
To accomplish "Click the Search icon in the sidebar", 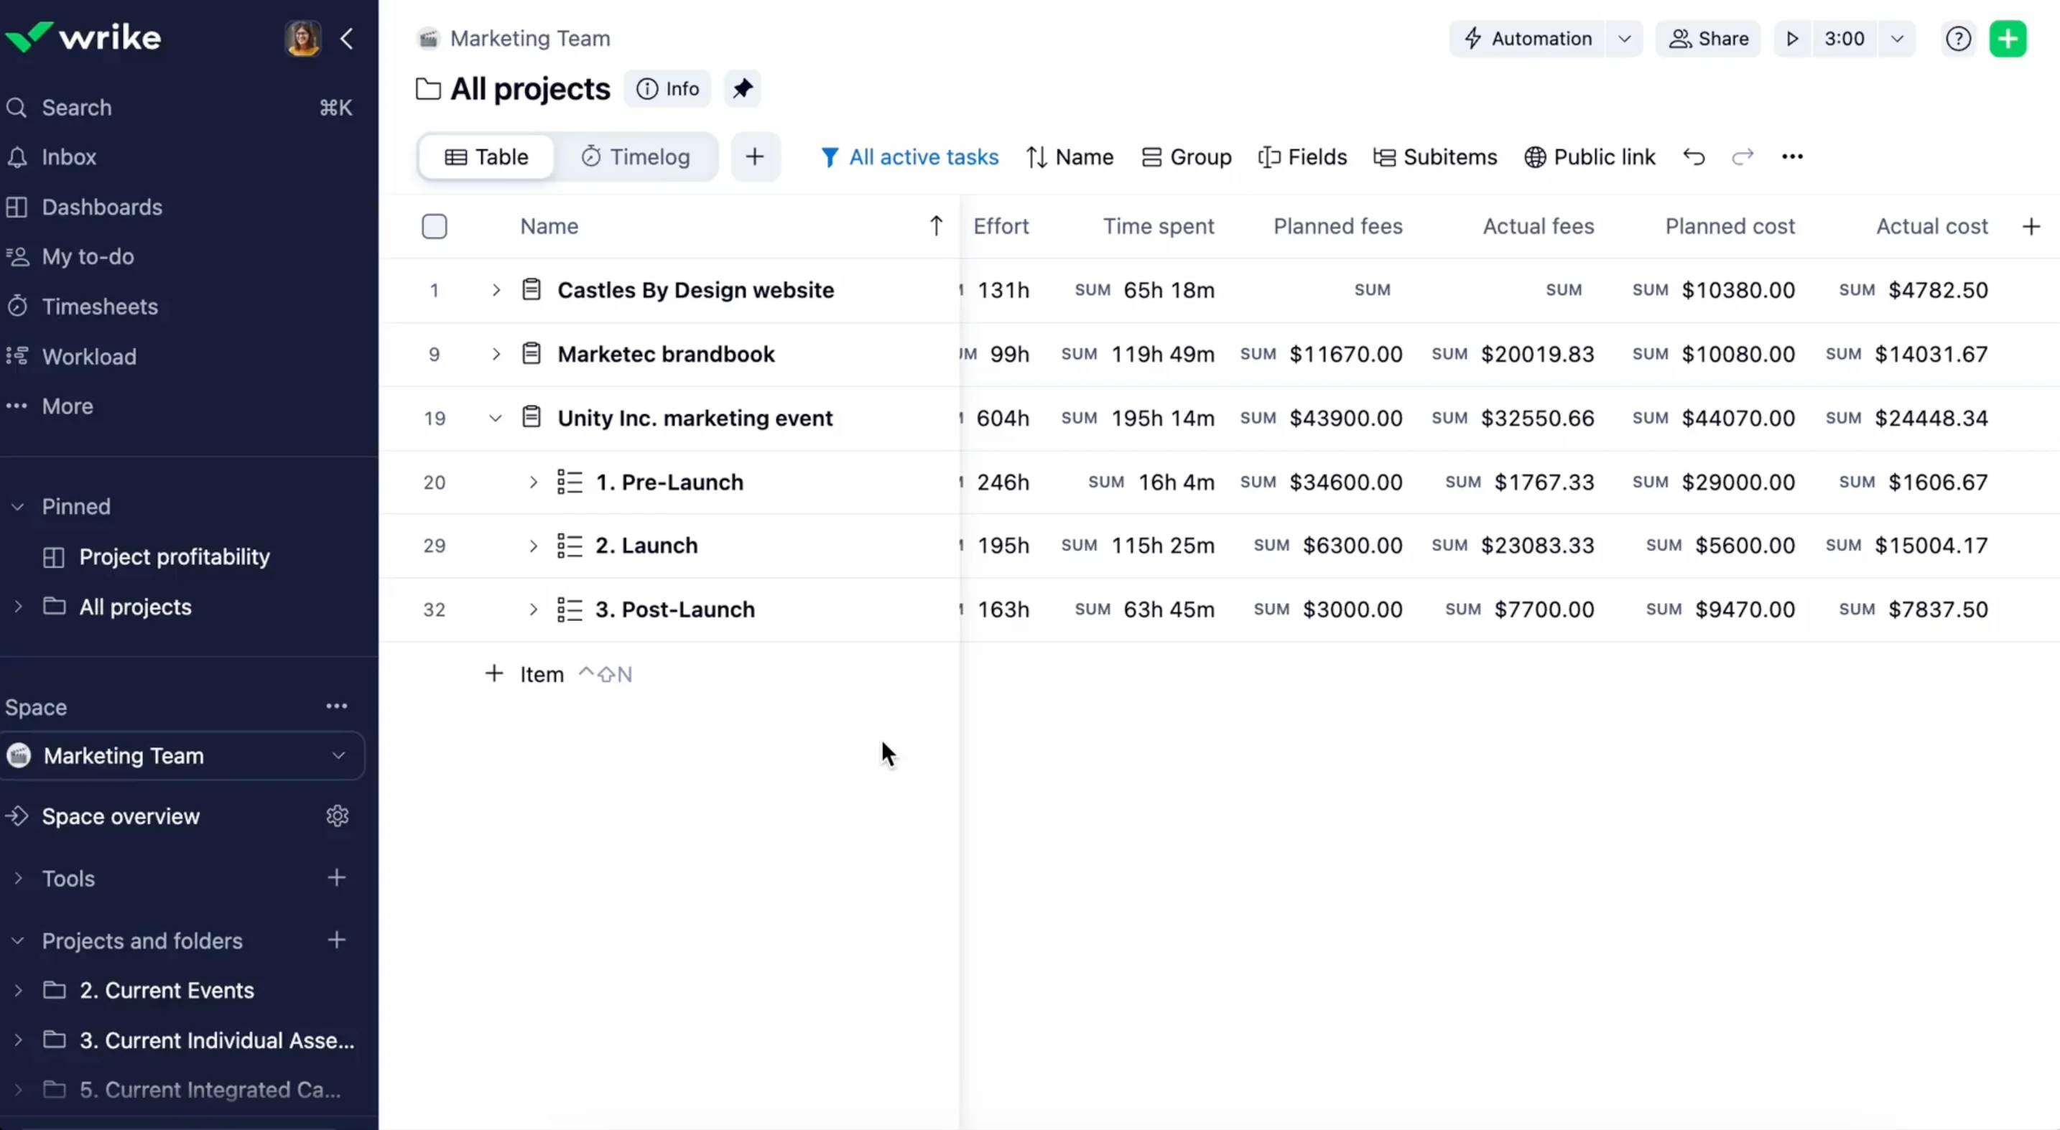I will point(17,108).
